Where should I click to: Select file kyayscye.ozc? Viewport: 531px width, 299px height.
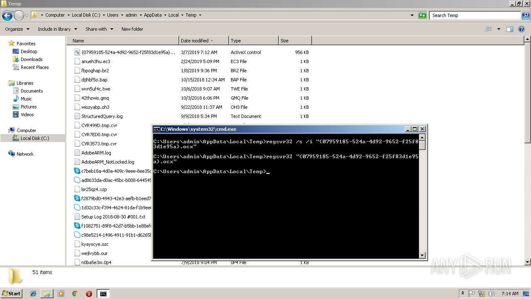click(95, 244)
